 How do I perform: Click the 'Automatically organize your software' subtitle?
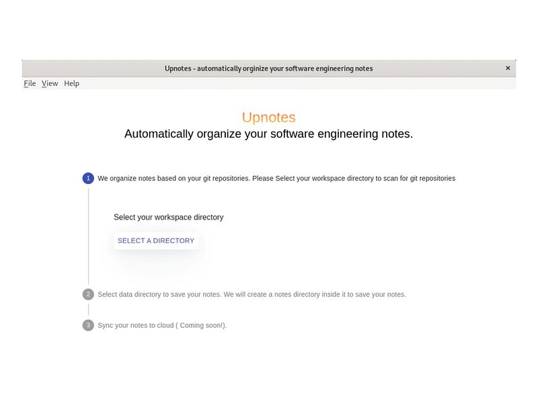268,134
